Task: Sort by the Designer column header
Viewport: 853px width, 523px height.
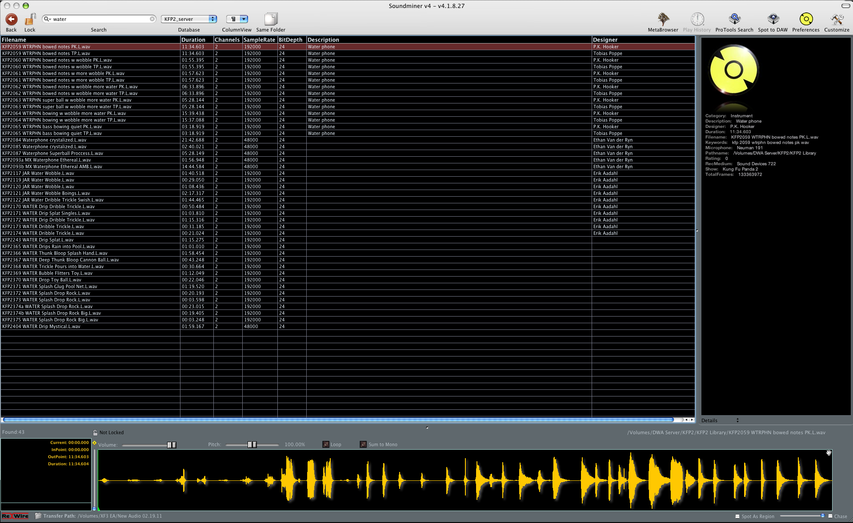Action: [x=643, y=40]
